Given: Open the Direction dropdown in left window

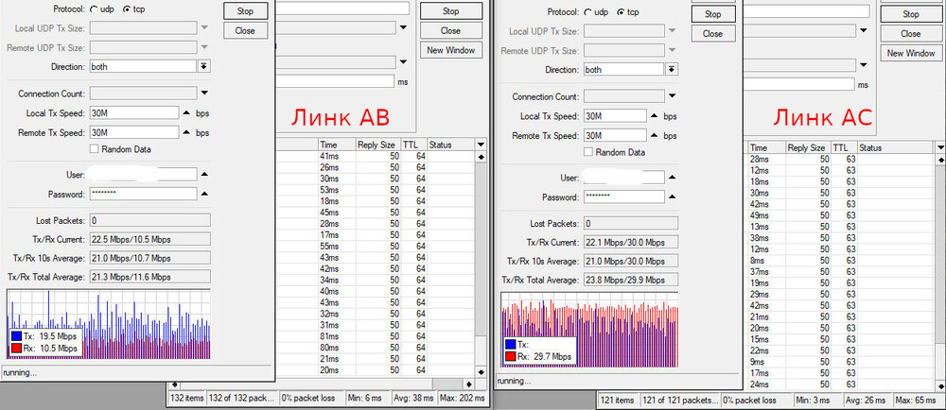Looking at the screenshot, I should click(x=203, y=67).
